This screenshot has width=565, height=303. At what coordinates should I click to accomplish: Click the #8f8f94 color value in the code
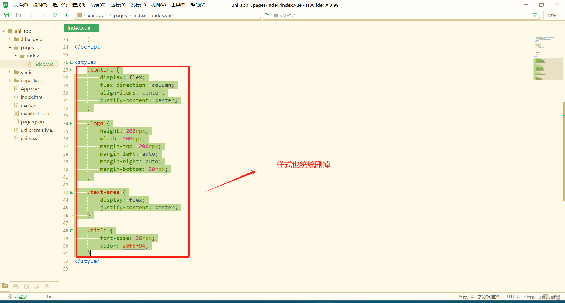[134, 246]
